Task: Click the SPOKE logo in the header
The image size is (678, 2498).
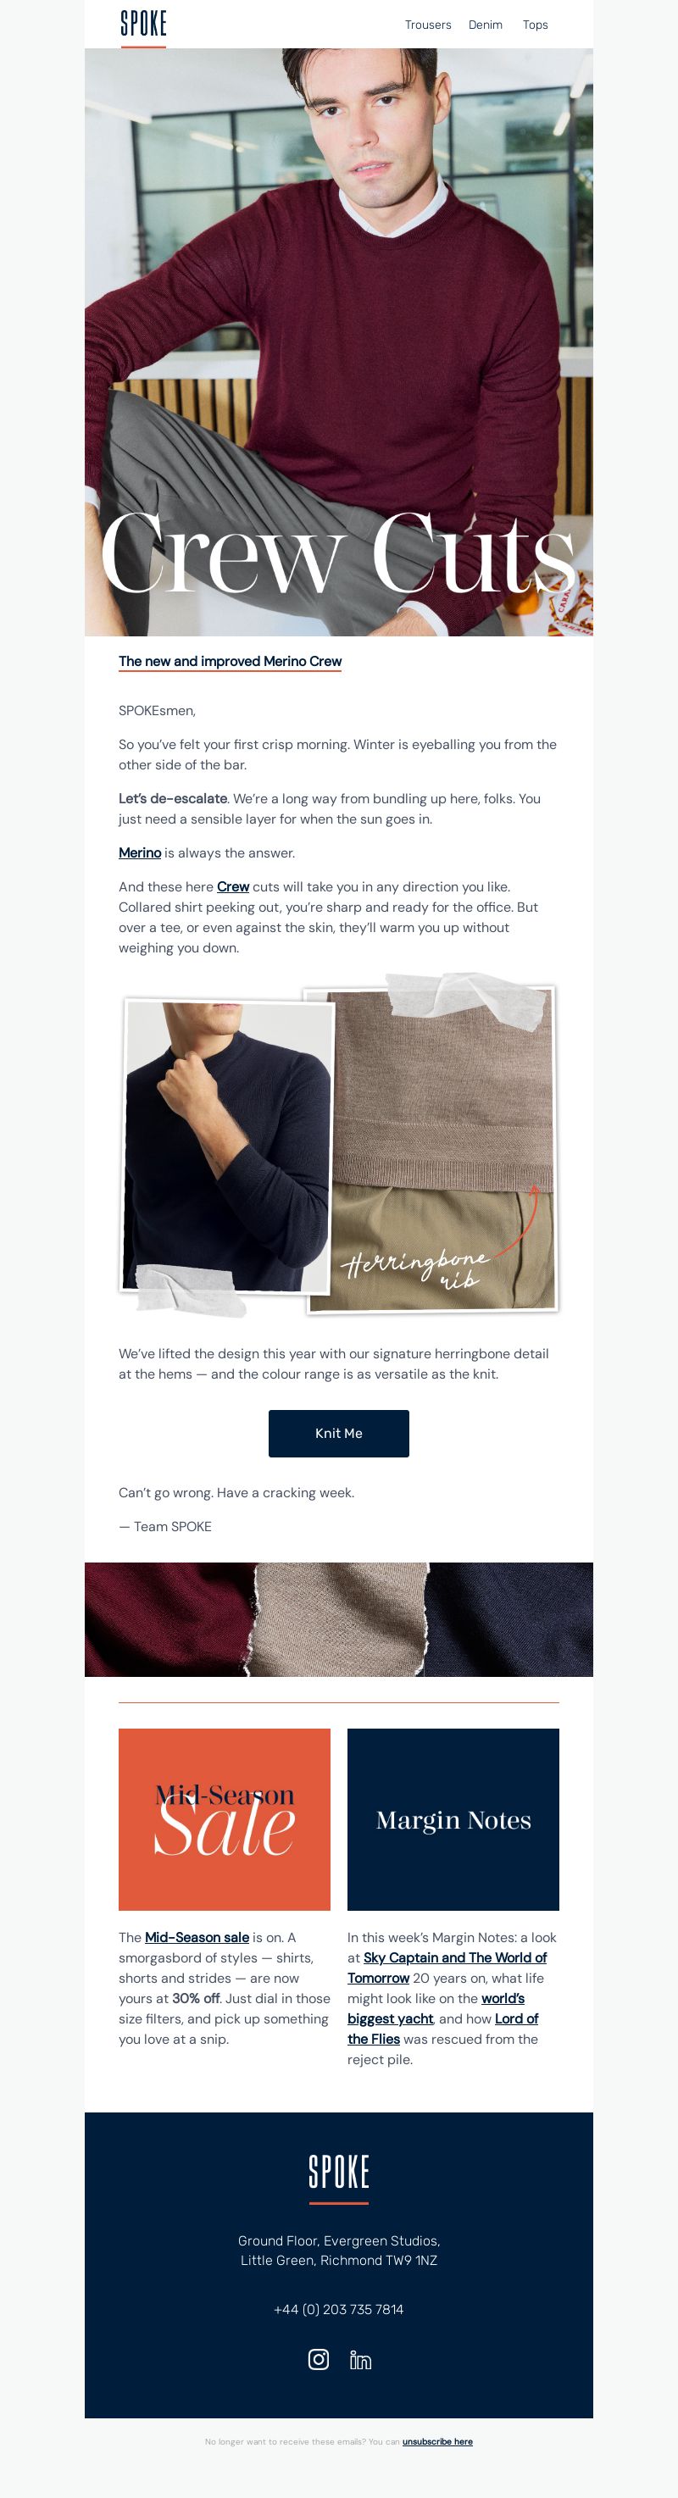Action: pyautogui.click(x=143, y=26)
